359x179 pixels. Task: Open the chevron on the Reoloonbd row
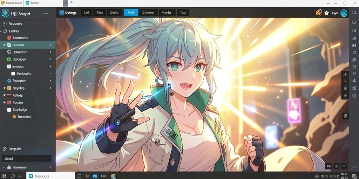click(50, 73)
